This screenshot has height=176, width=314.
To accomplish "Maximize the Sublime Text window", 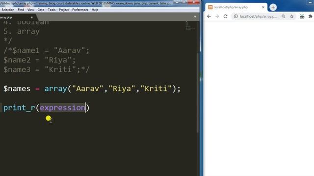I will (184, 2).
